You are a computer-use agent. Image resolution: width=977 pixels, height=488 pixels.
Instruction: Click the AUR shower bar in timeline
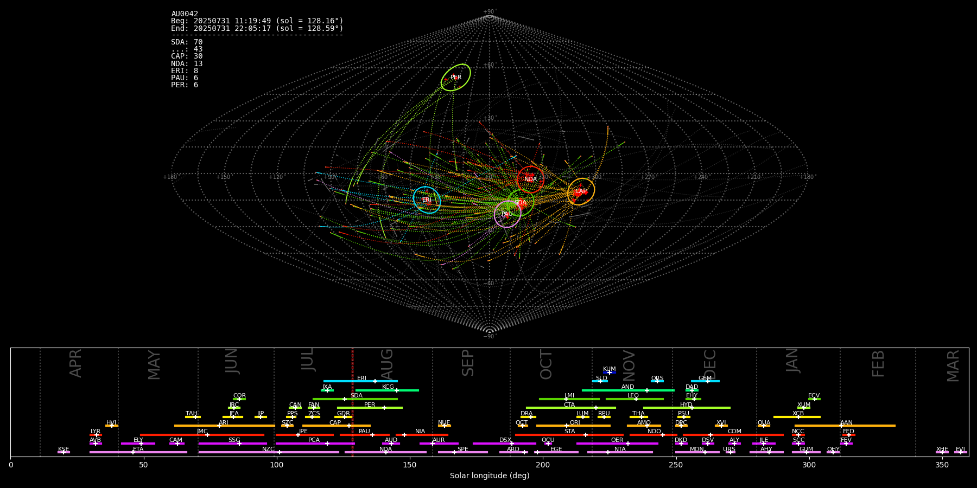(439, 444)
